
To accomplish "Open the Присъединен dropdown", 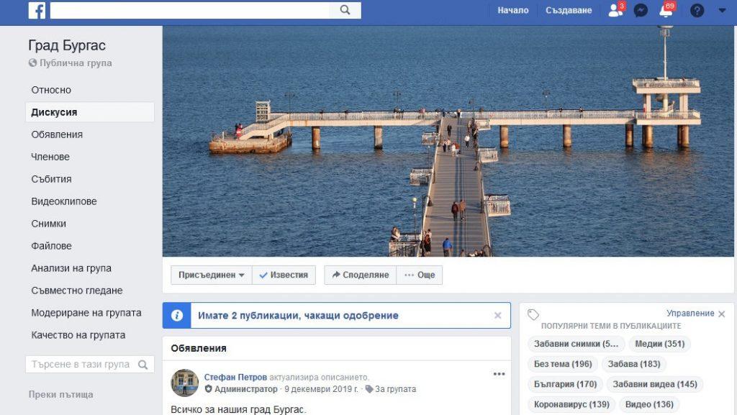I will 212,275.
